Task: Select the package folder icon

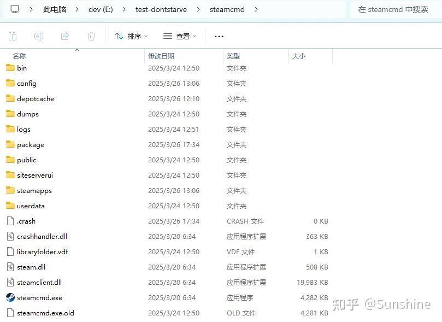Action: (10, 144)
